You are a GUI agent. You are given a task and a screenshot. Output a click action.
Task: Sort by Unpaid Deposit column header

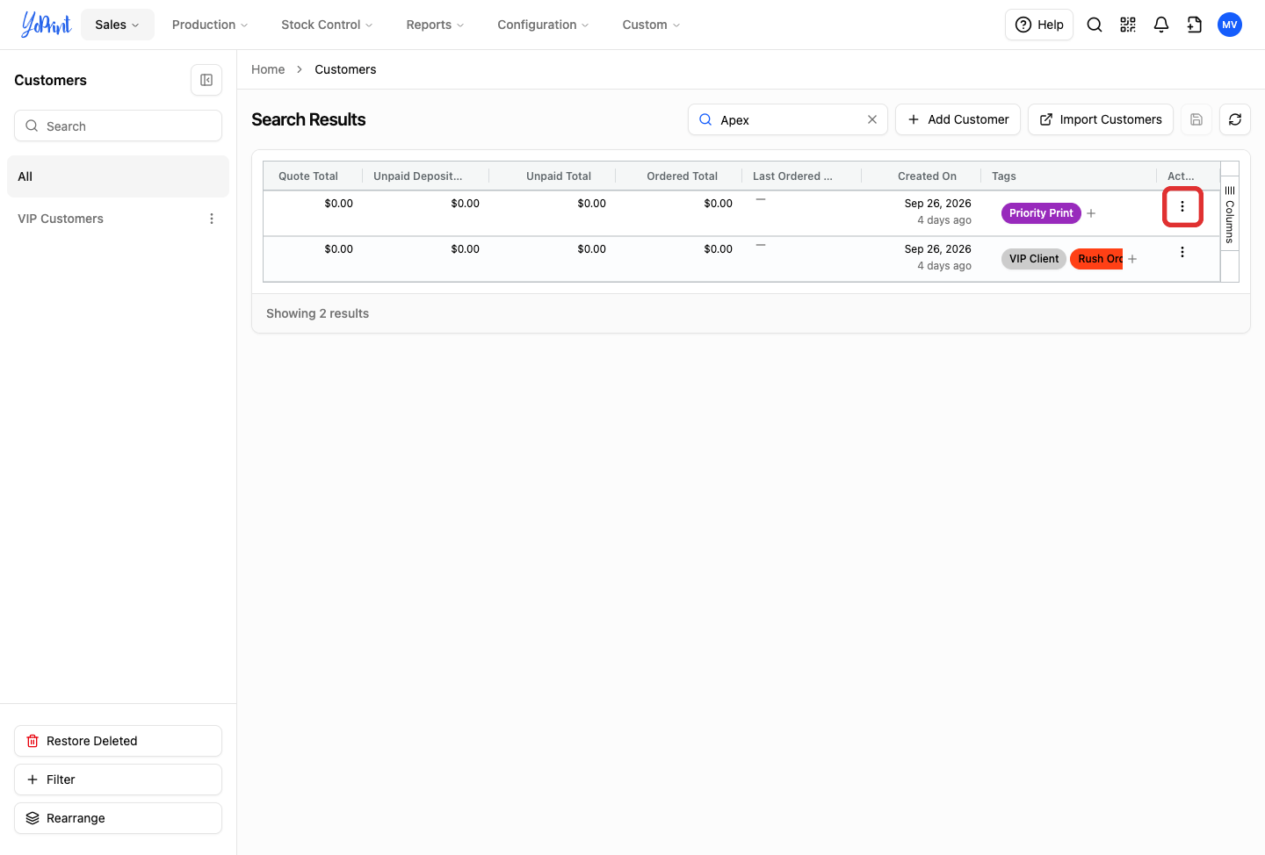pyautogui.click(x=418, y=176)
